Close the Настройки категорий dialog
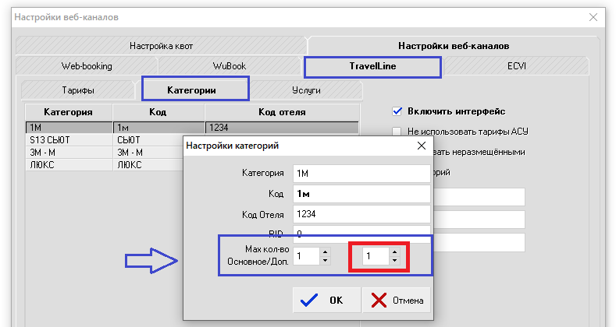This screenshot has width=616, height=327. [421, 146]
